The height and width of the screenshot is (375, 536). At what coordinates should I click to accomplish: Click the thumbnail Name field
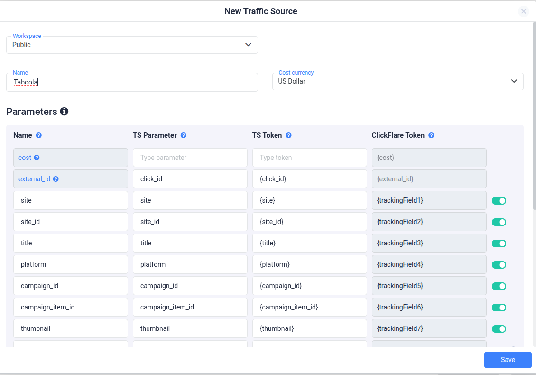click(x=71, y=328)
